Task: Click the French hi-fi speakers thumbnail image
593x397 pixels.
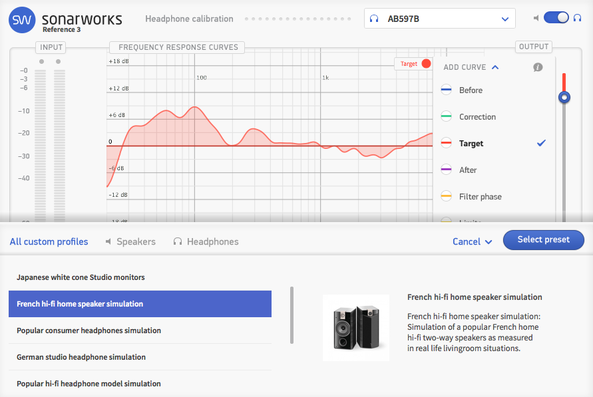Action: pos(356,327)
